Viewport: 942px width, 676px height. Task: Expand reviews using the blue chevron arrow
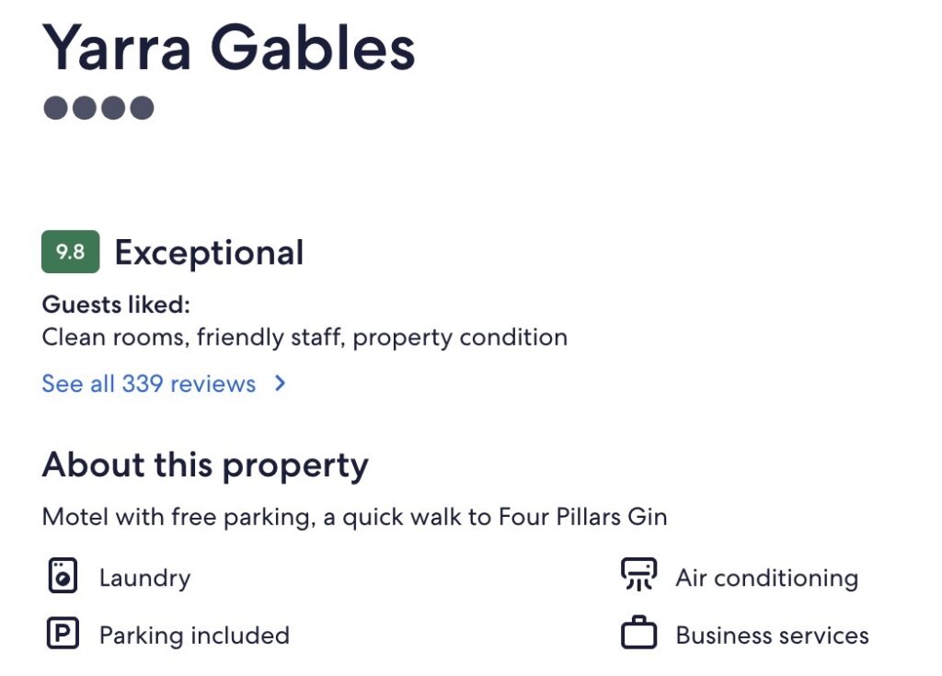(281, 384)
